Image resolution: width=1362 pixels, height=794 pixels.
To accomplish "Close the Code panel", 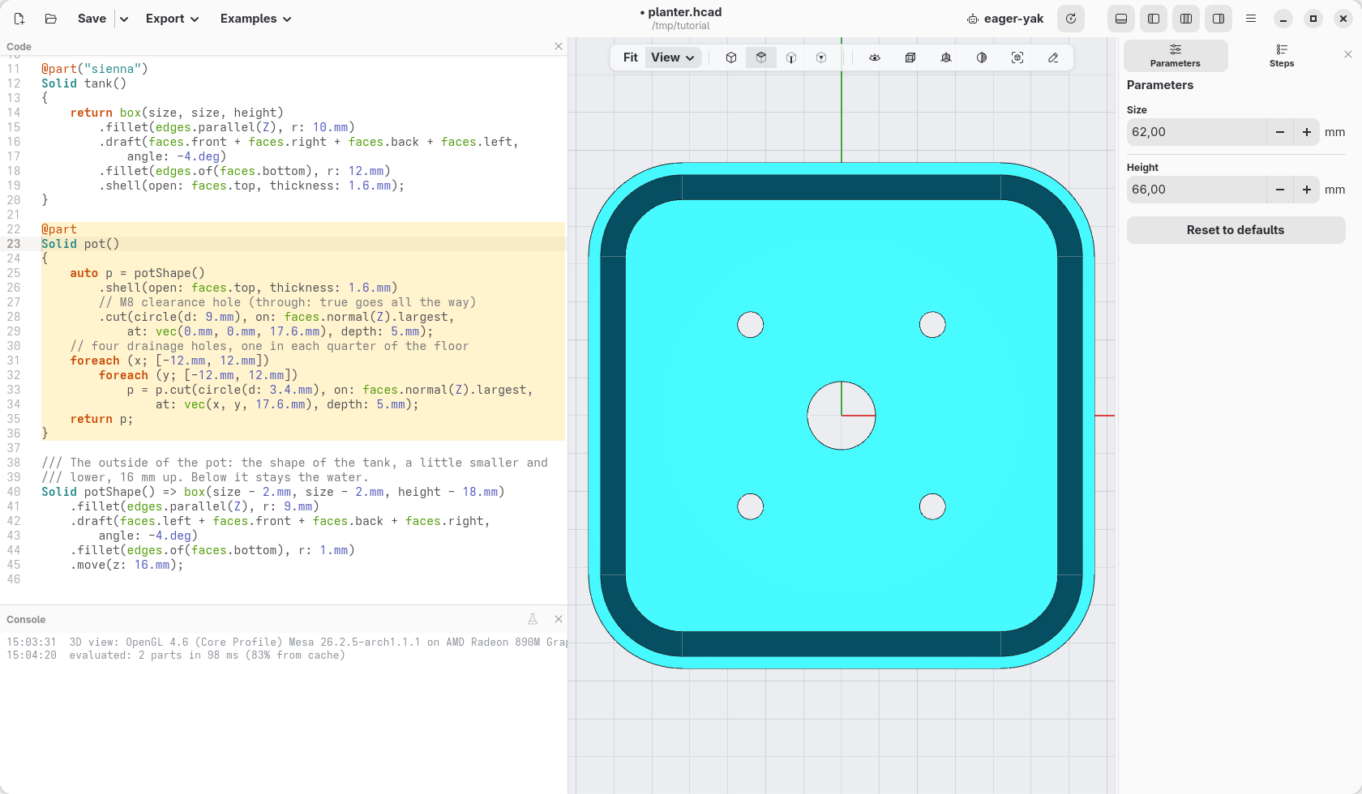I will pyautogui.click(x=559, y=46).
